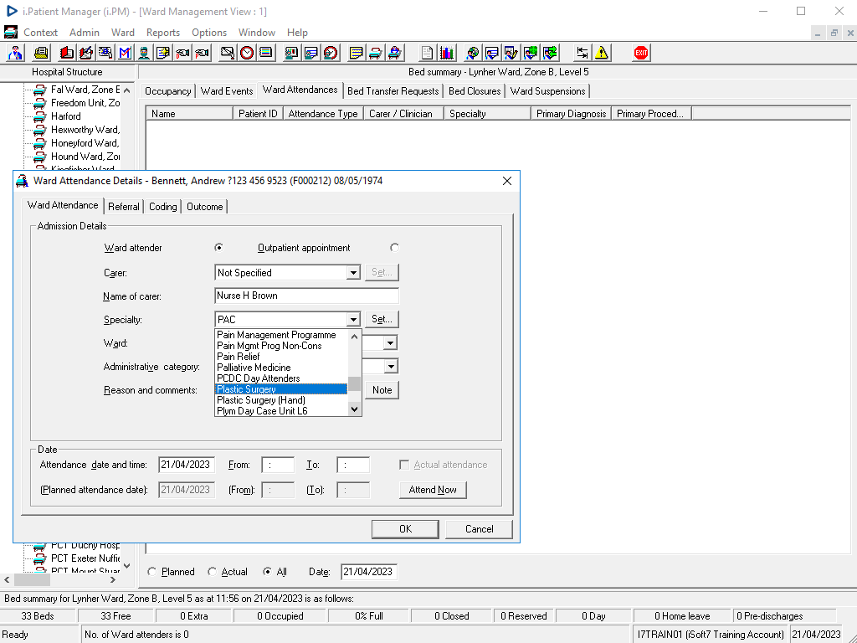This screenshot has width=857, height=643.
Task: Select Harford in the Hospital Structure tree
Action: [65, 116]
